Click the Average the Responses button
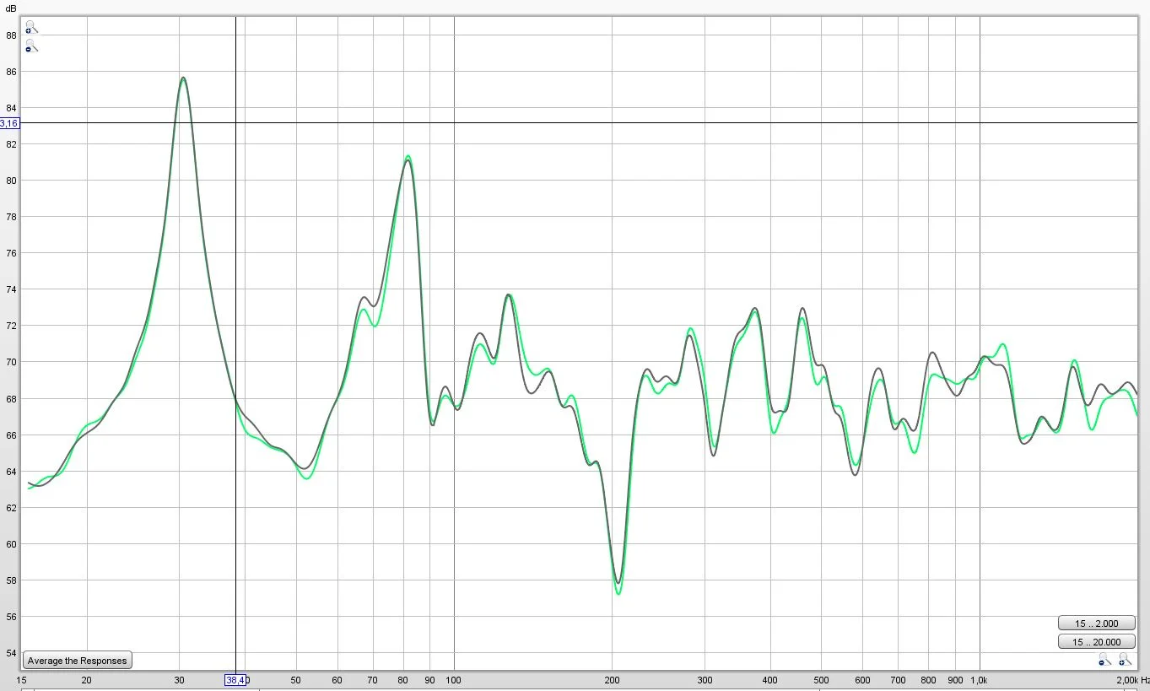 tap(77, 661)
